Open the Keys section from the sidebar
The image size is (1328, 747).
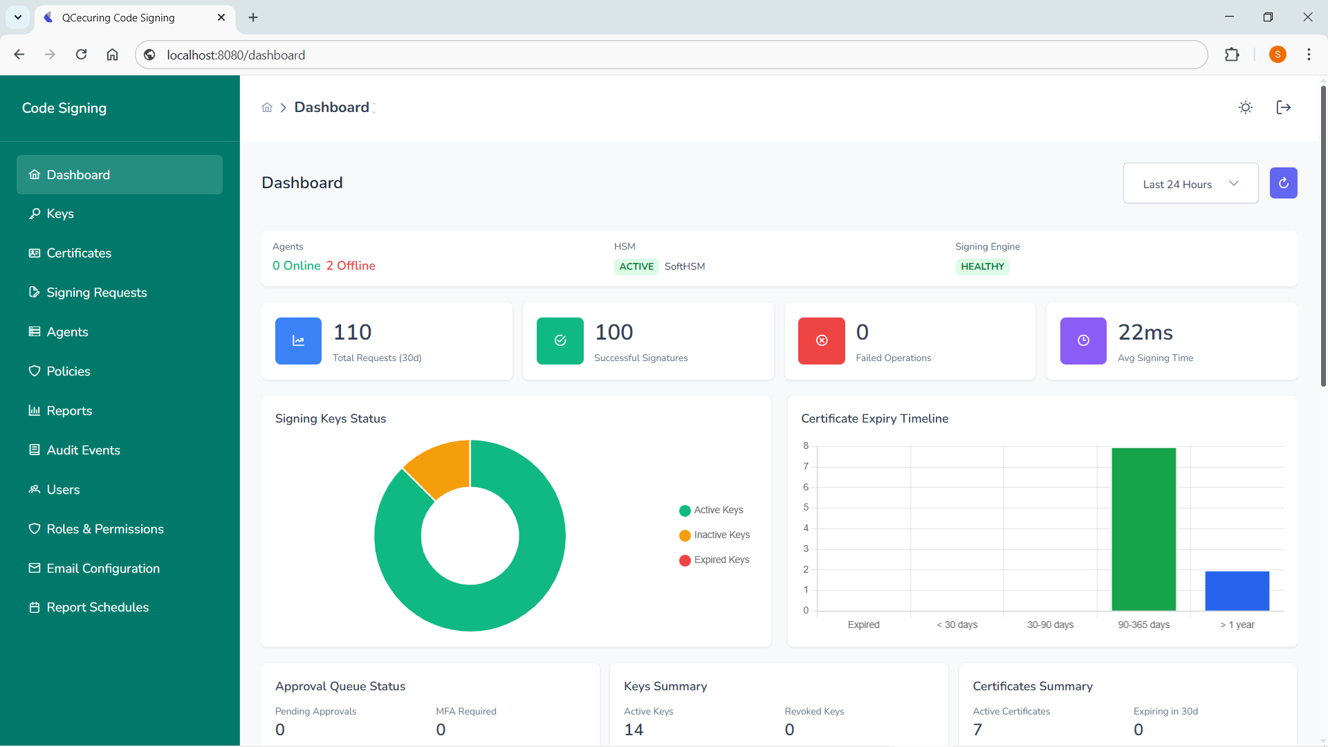click(59, 214)
